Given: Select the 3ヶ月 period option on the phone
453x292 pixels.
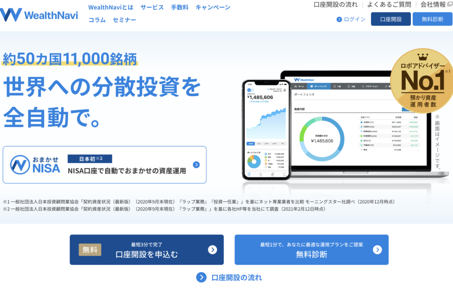Looking at the screenshot, I should 266,143.
